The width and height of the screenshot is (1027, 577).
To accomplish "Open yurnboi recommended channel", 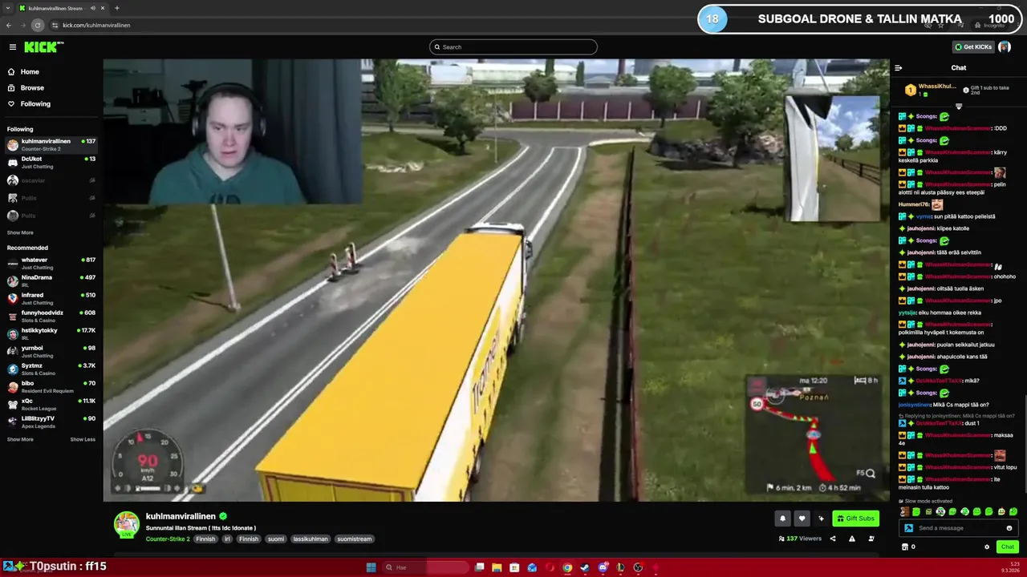I will [50, 351].
